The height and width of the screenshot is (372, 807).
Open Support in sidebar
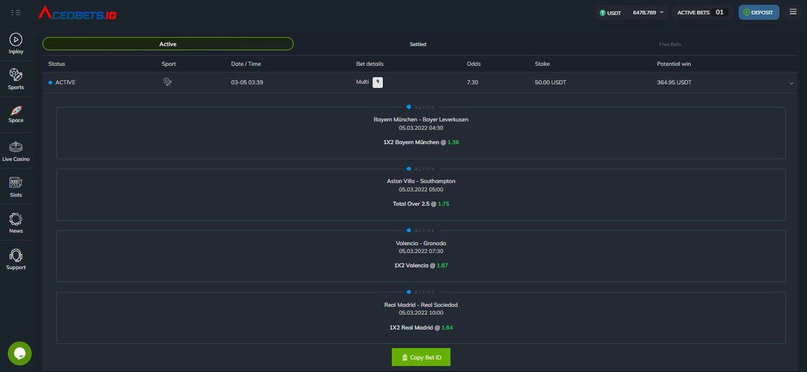(16, 260)
